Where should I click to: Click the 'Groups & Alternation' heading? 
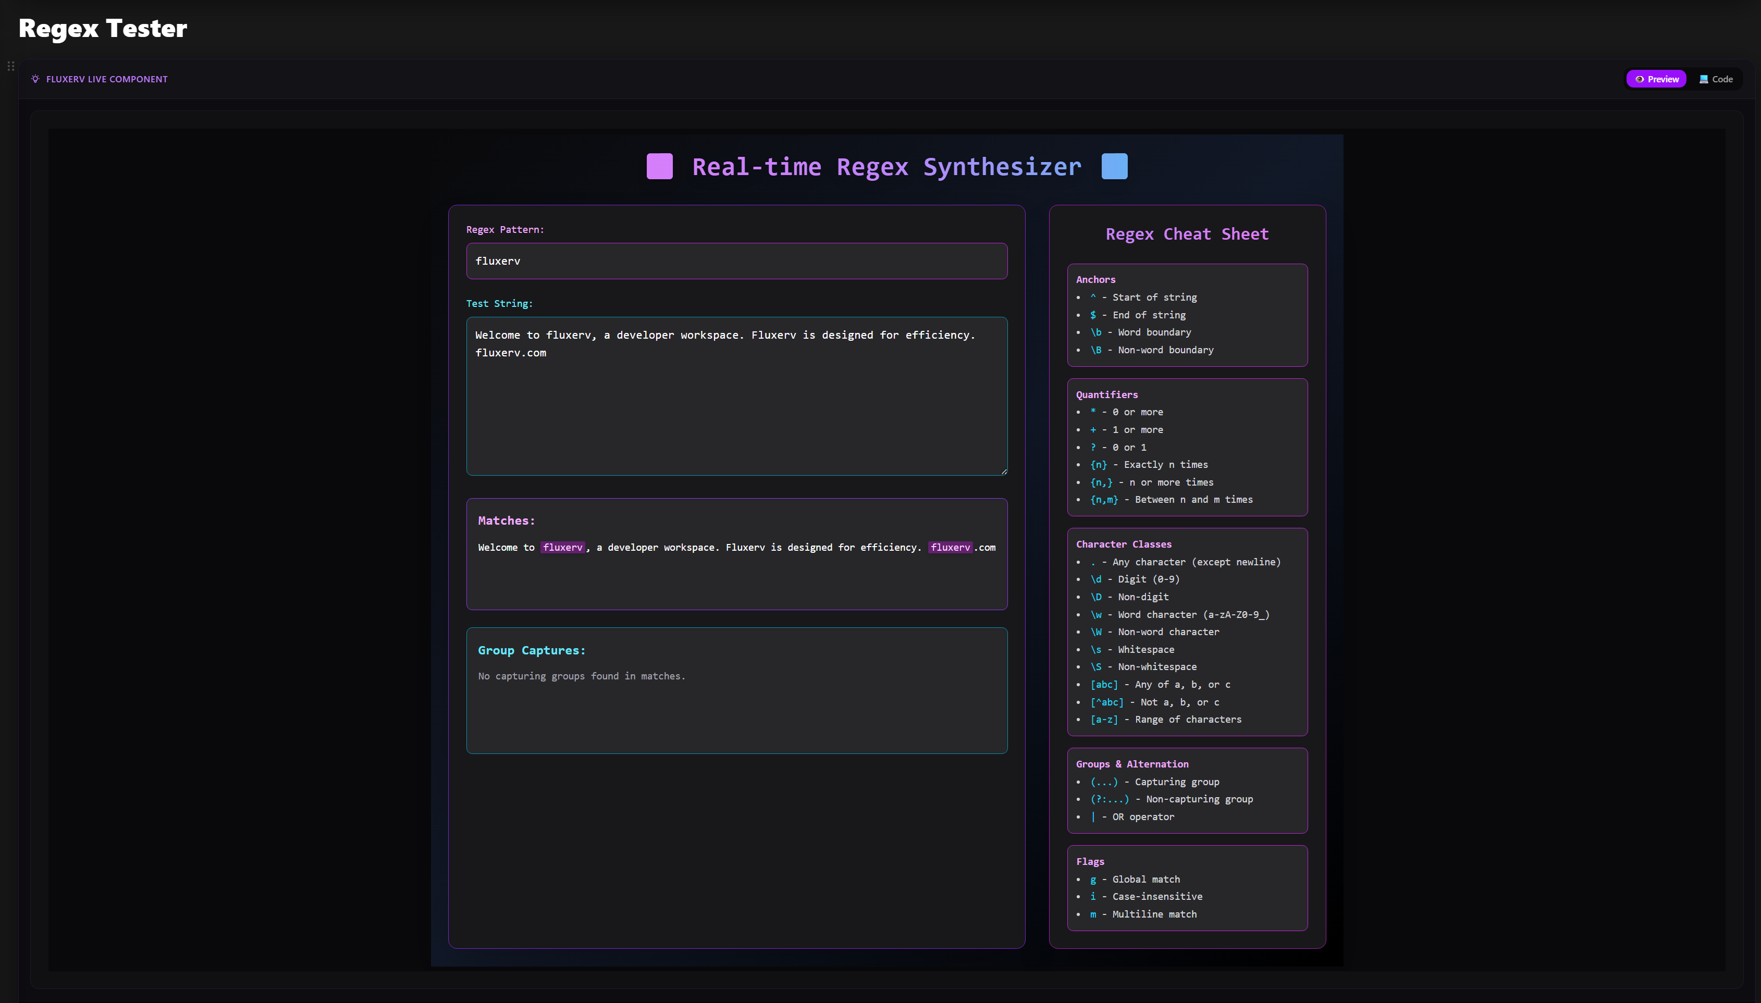coord(1132,764)
